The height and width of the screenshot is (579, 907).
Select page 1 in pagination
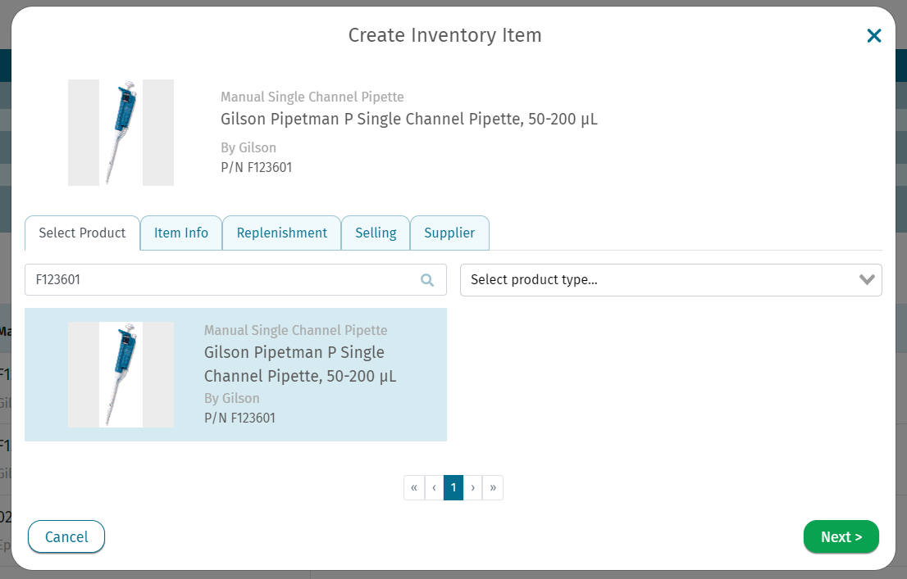coord(453,488)
